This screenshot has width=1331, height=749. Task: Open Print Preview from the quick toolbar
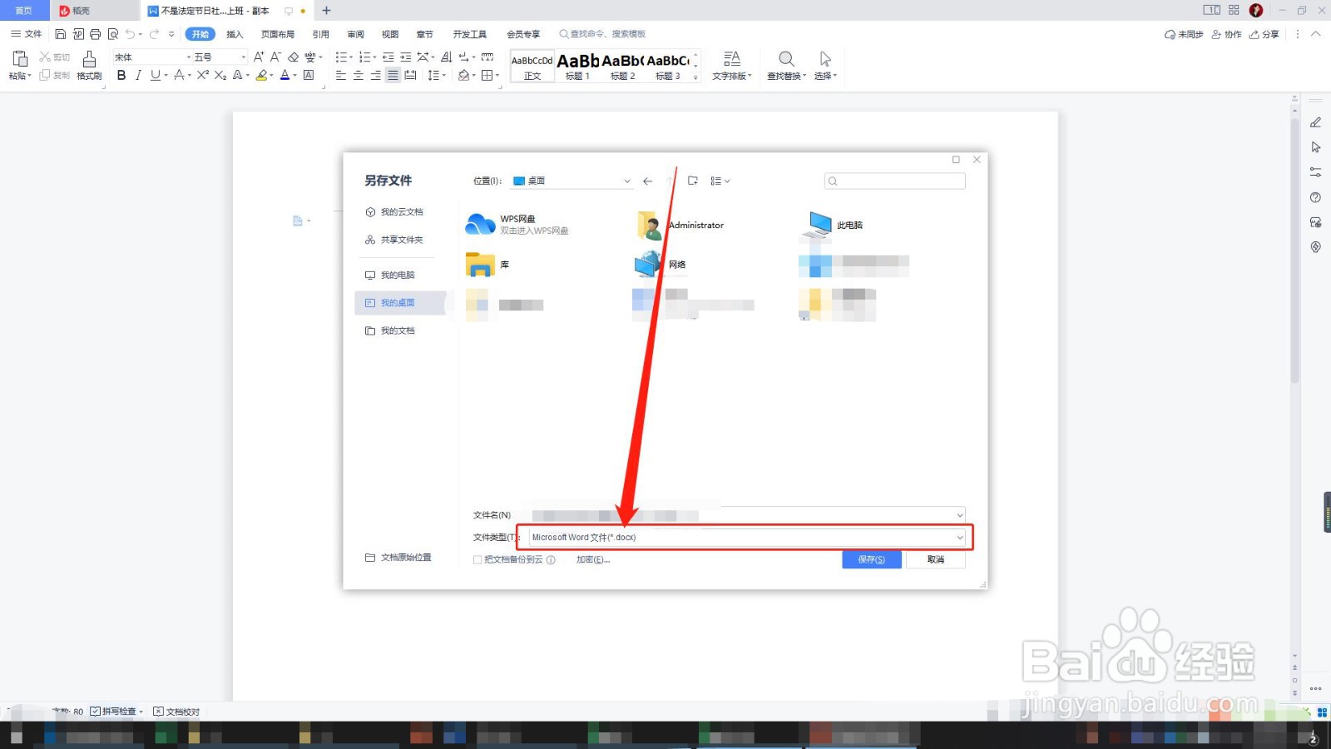[113, 34]
